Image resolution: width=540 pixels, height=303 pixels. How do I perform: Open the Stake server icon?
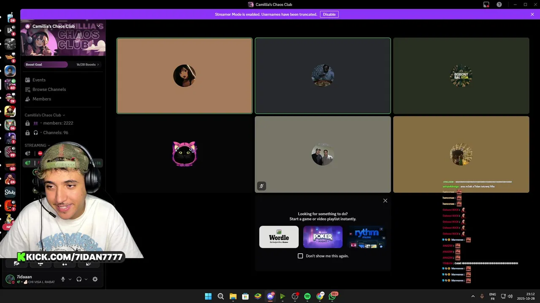pyautogui.click(x=10, y=192)
